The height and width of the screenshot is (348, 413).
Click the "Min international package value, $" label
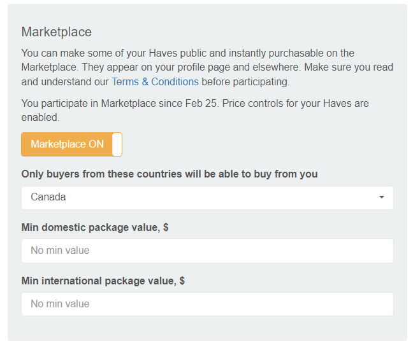pos(103,281)
